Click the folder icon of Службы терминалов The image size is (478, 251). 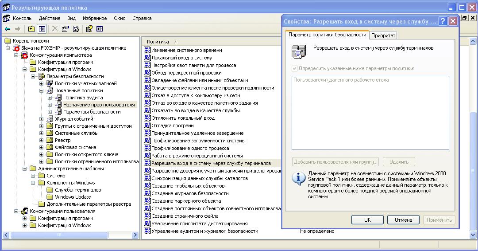point(50,190)
